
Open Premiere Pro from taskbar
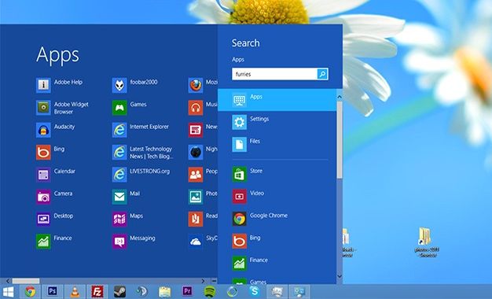187,291
